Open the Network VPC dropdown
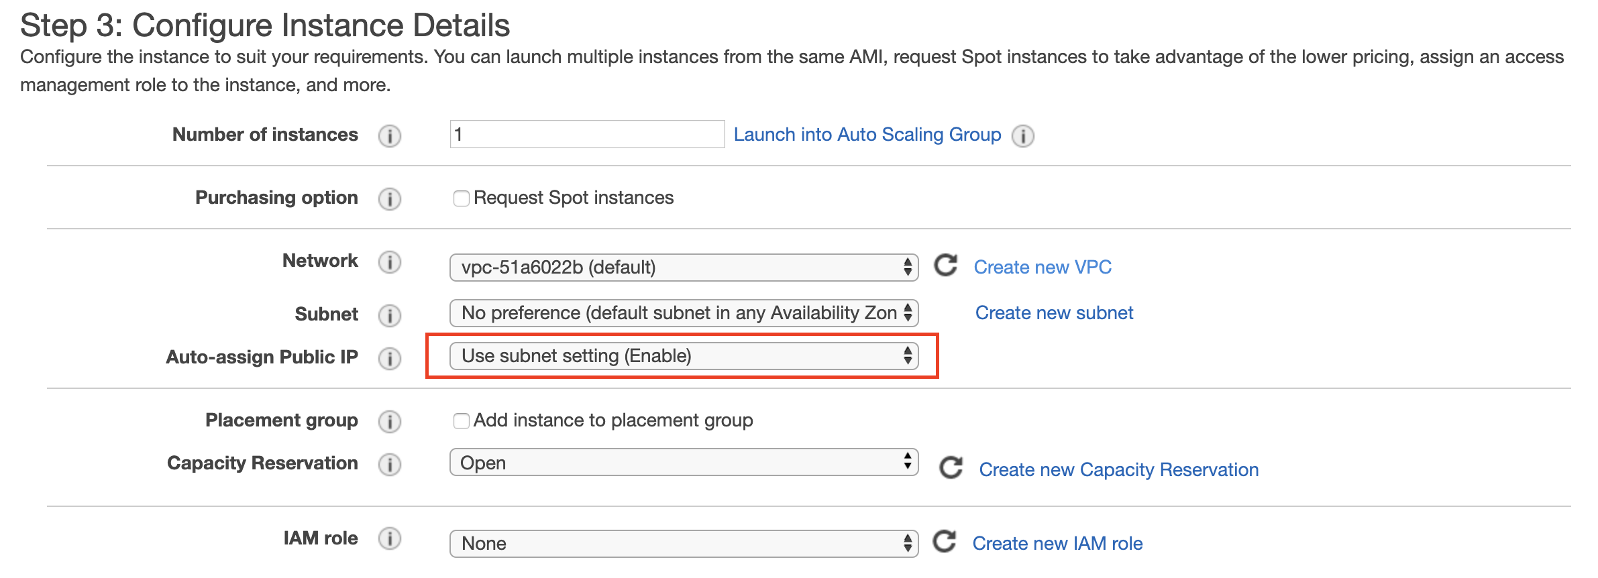 pyautogui.click(x=683, y=267)
